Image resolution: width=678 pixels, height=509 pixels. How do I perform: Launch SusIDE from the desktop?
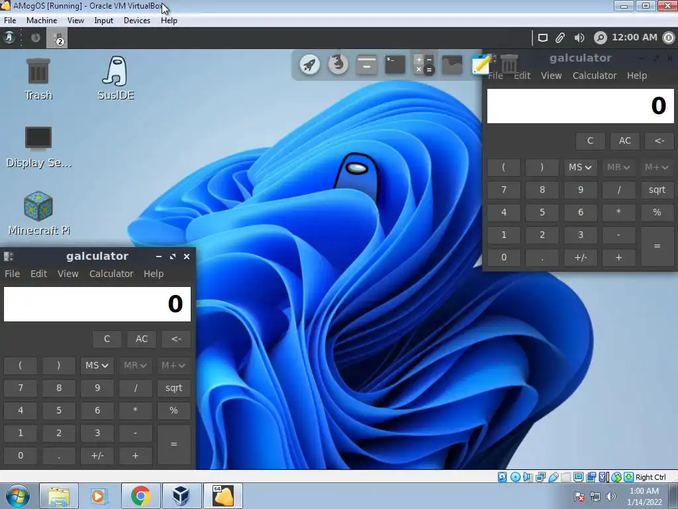115,79
